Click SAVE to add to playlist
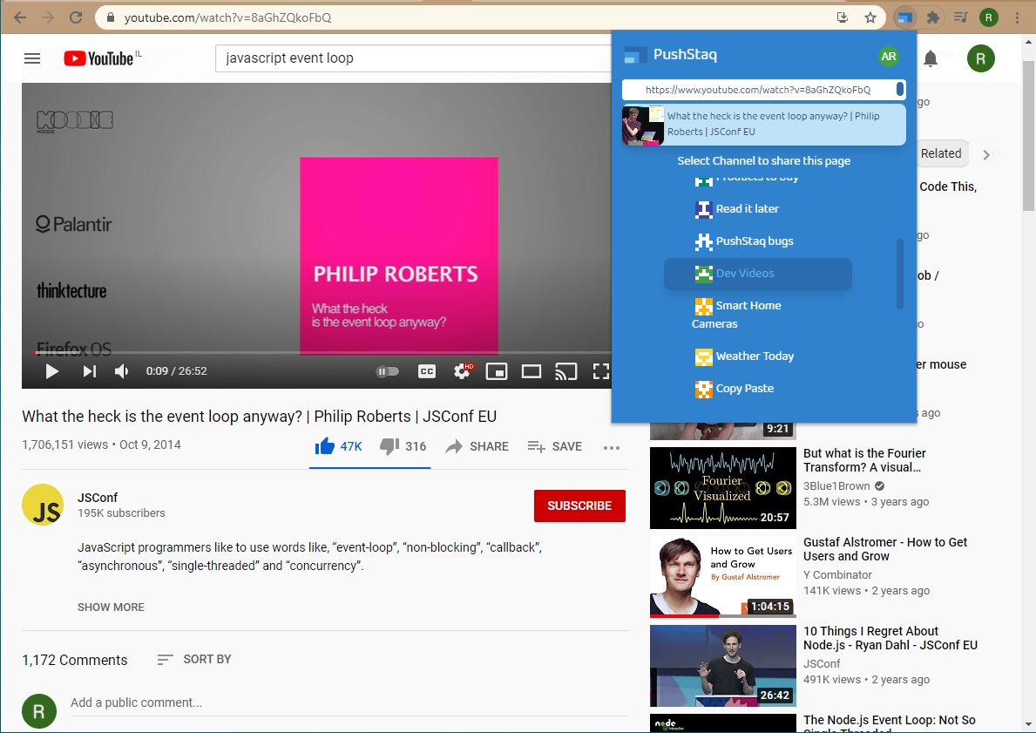Screen dimensions: 1036x733 (555, 447)
